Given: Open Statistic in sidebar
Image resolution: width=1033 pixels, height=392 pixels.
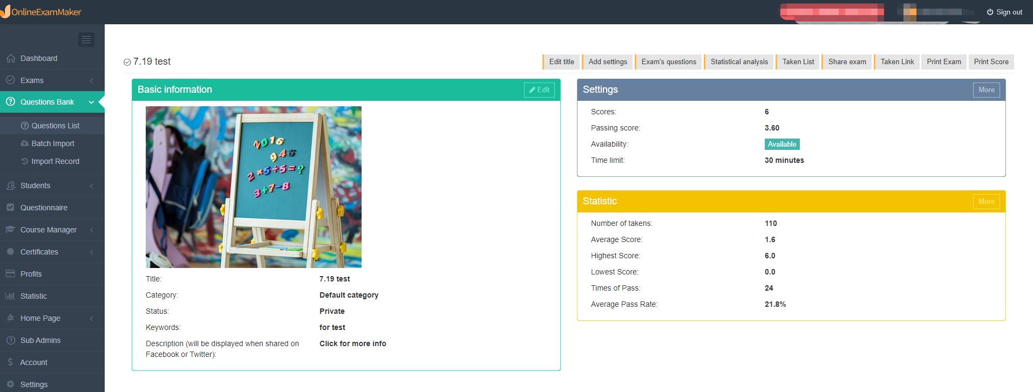Looking at the screenshot, I should coord(52,296).
